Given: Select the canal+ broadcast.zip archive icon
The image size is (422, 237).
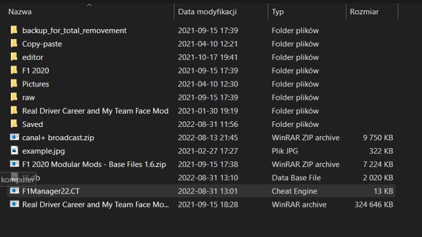Looking at the screenshot, I should tap(14, 137).
